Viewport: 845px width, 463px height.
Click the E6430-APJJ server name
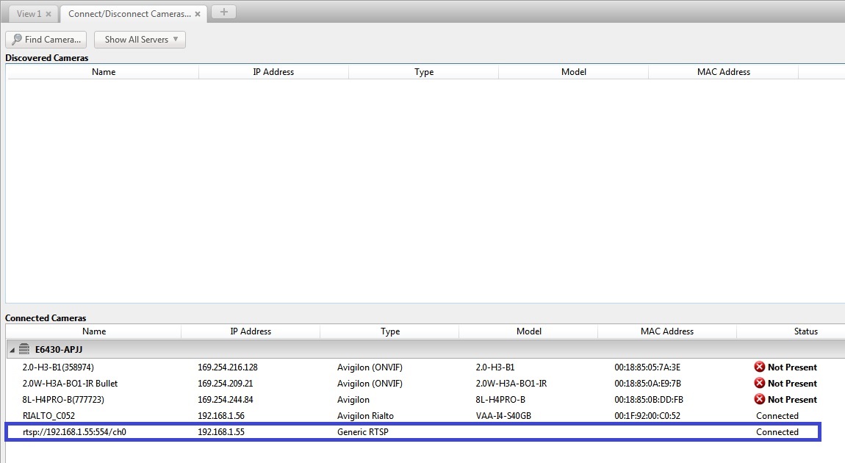(59, 349)
